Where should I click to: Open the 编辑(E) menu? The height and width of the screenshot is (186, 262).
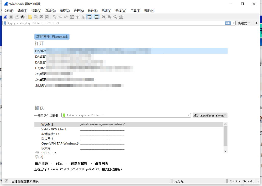pyautogui.click(x=22, y=11)
